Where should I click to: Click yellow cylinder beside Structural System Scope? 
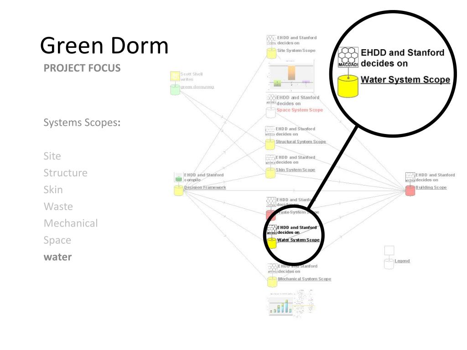coord(270,144)
